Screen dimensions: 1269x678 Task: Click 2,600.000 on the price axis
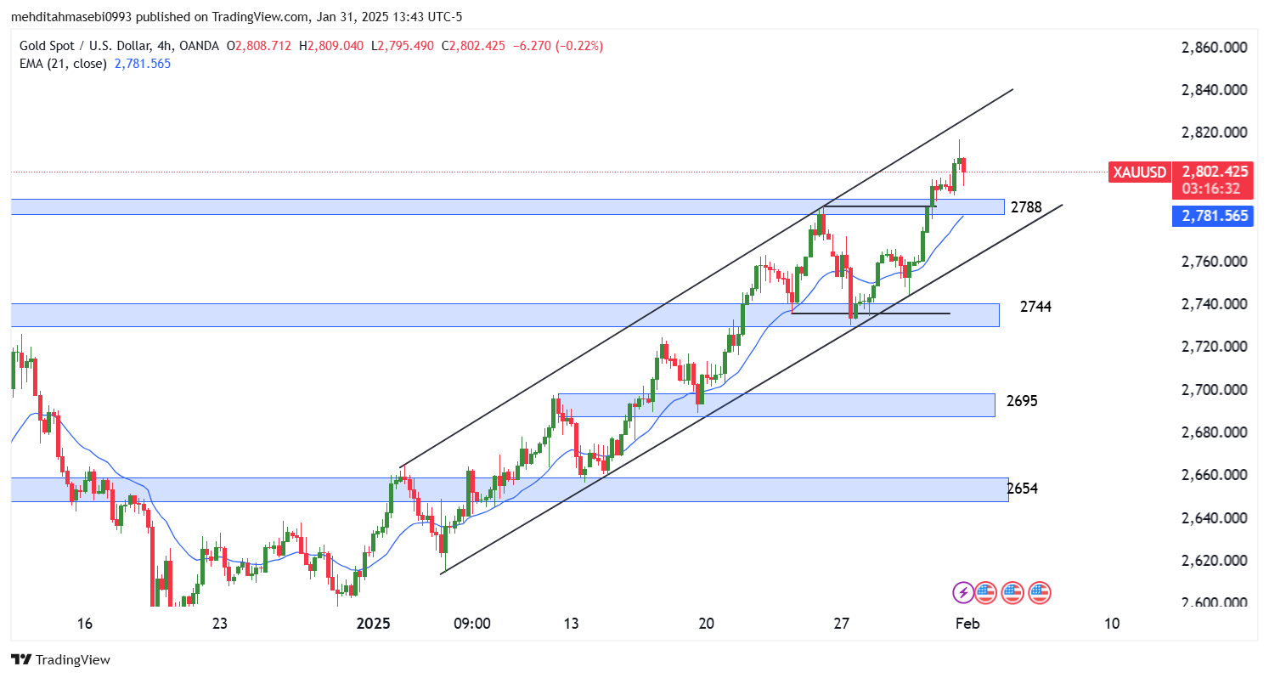point(1214,602)
